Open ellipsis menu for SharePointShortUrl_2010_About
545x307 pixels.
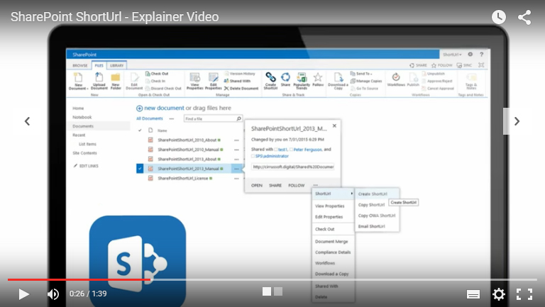coord(236,140)
